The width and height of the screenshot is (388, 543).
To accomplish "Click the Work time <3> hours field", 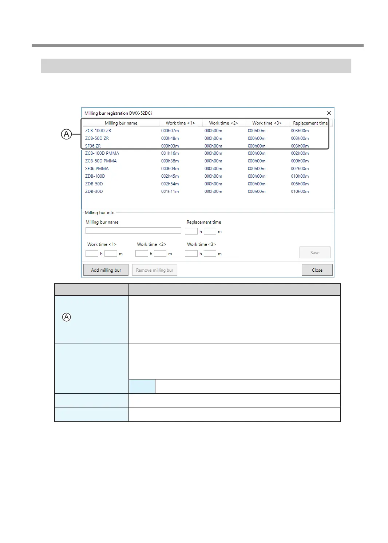I will point(191,253).
